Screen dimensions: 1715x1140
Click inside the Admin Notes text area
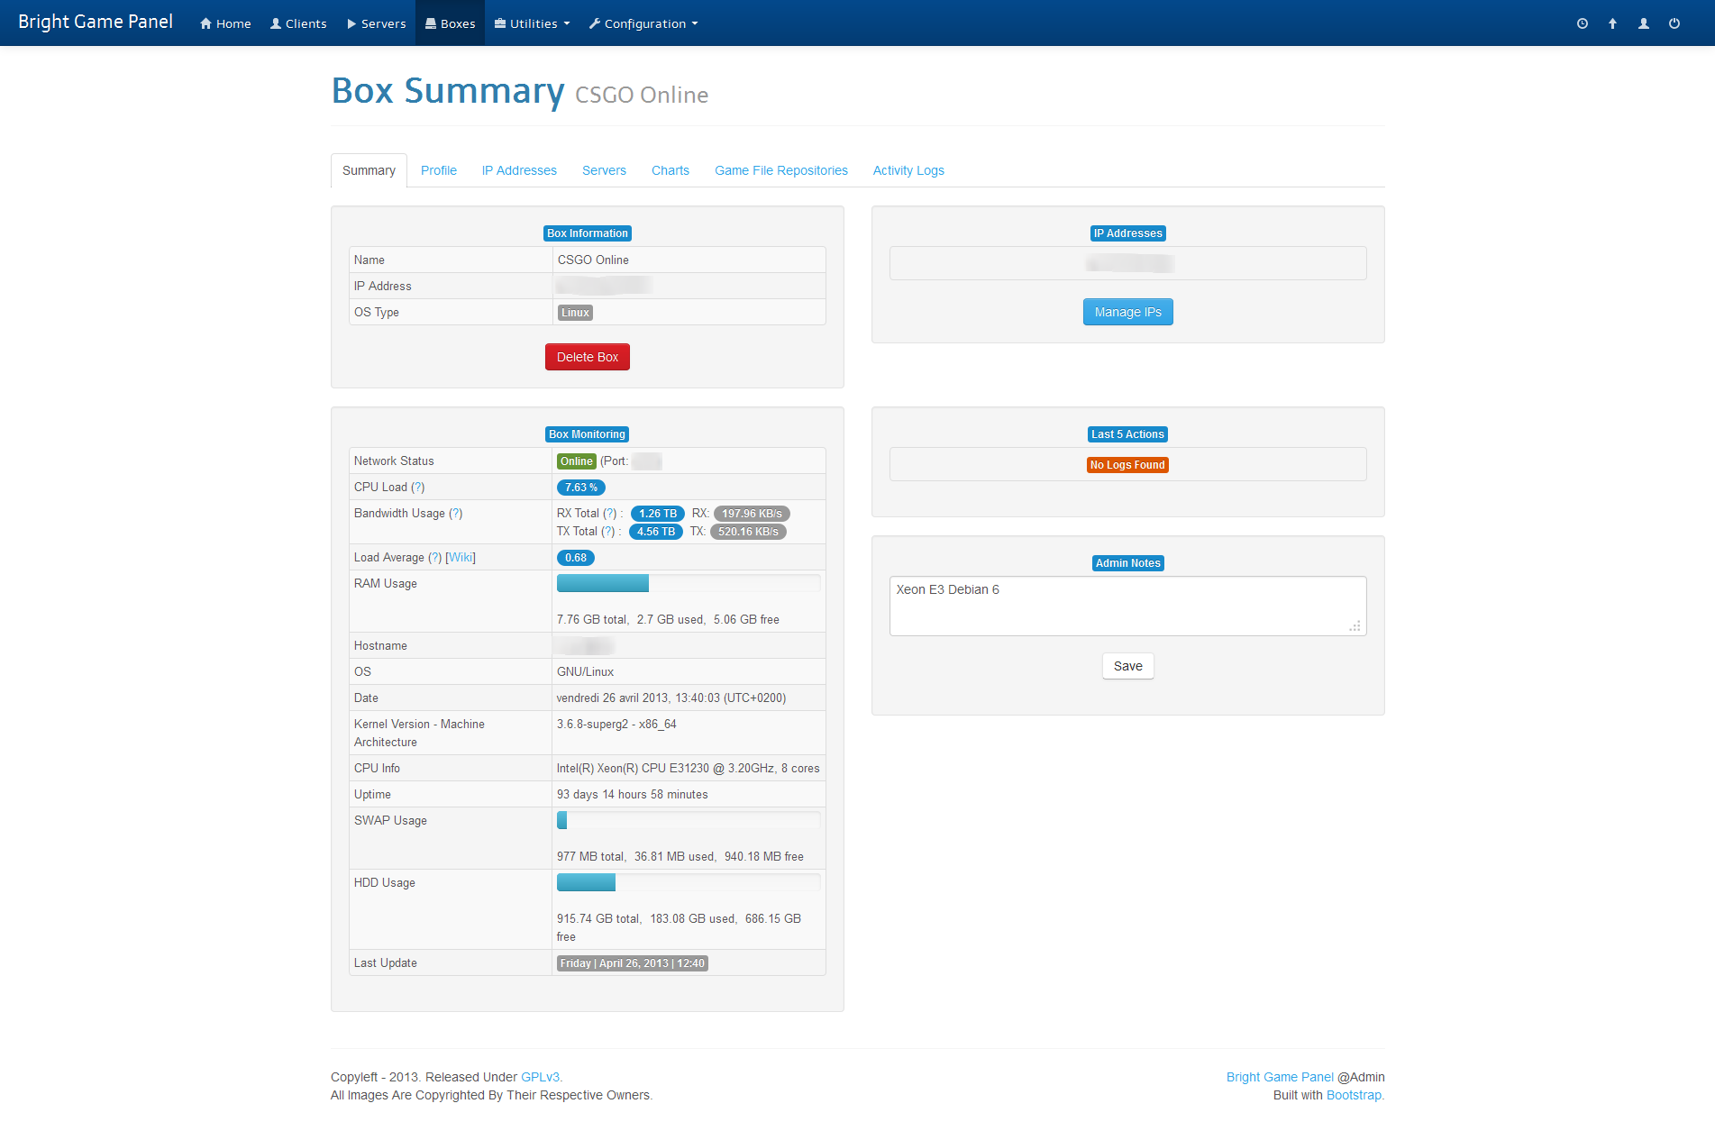1127,606
